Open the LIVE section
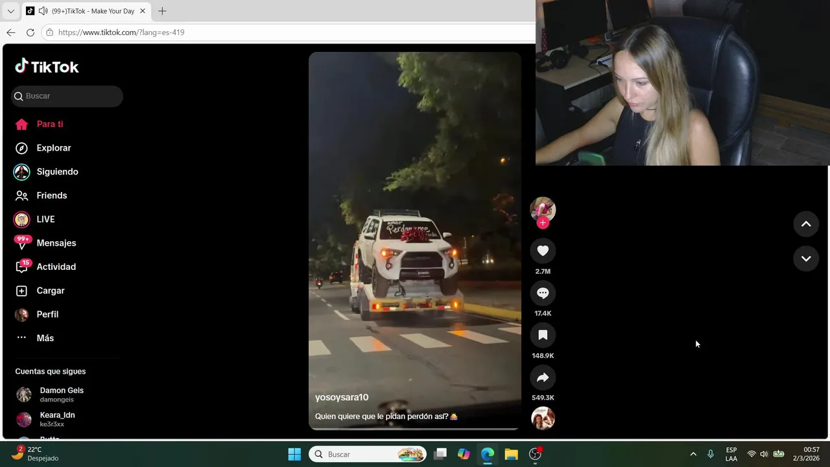 [x=45, y=219]
